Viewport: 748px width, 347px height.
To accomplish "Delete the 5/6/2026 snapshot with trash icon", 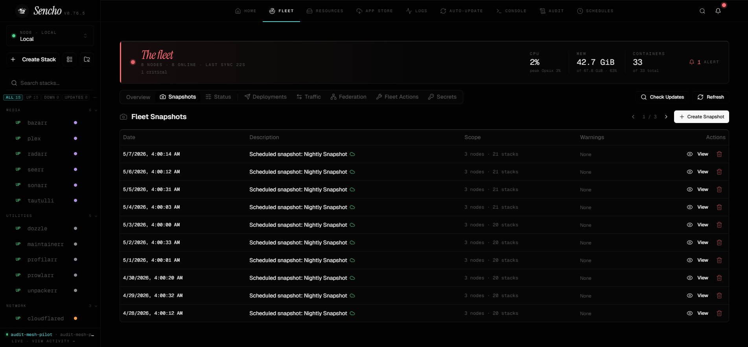I will coord(719,172).
